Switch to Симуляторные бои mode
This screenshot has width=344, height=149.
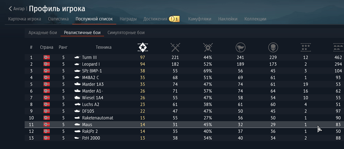[126, 33]
